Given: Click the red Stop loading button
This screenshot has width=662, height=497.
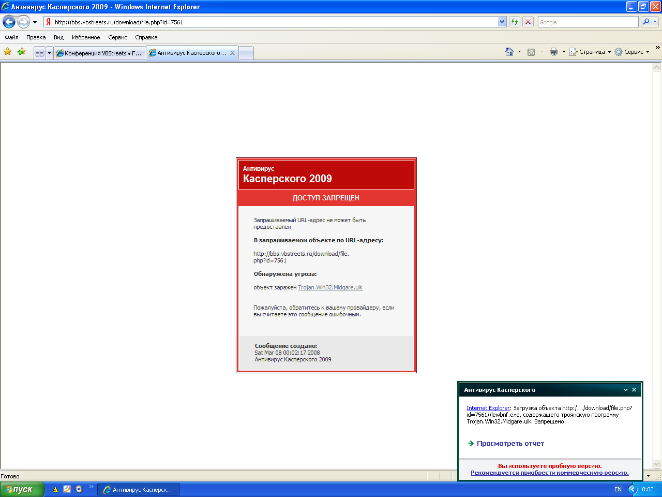Looking at the screenshot, I should (x=528, y=22).
